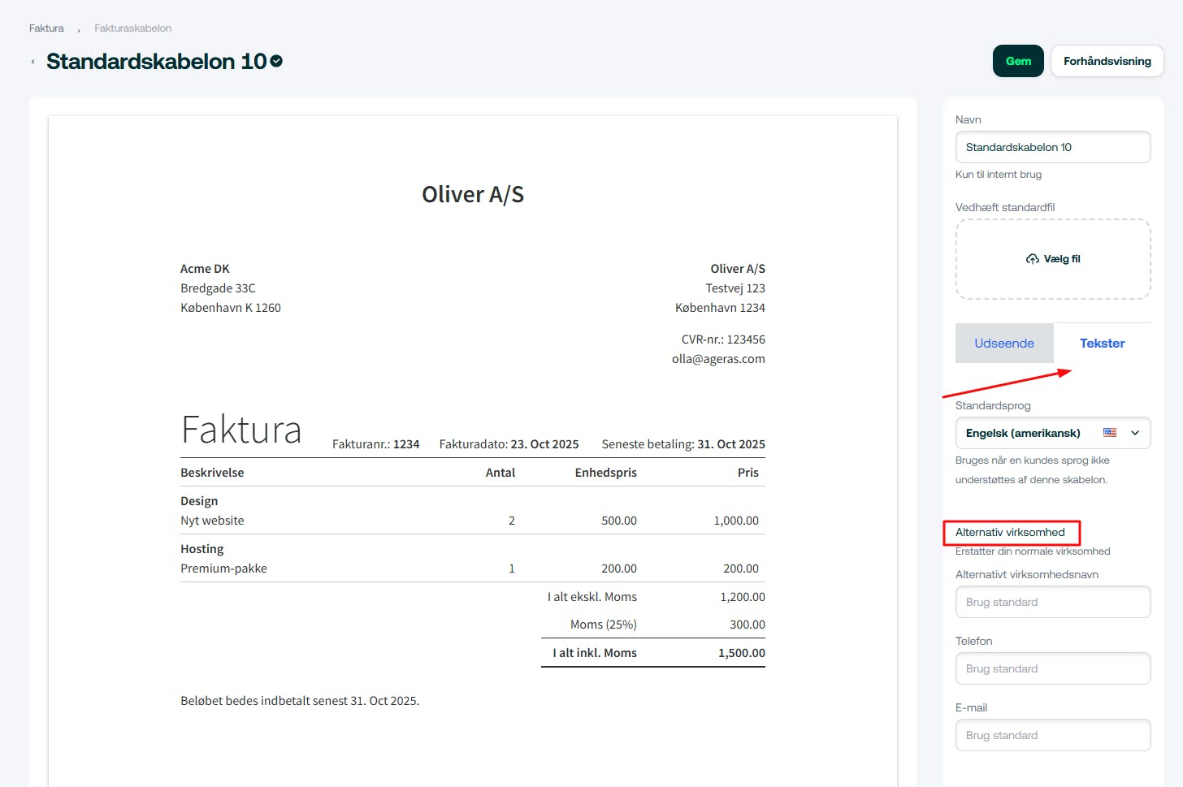Viewport: 1183px width, 787px height.
Task: Click the US flag icon in language selector
Action: (1110, 433)
